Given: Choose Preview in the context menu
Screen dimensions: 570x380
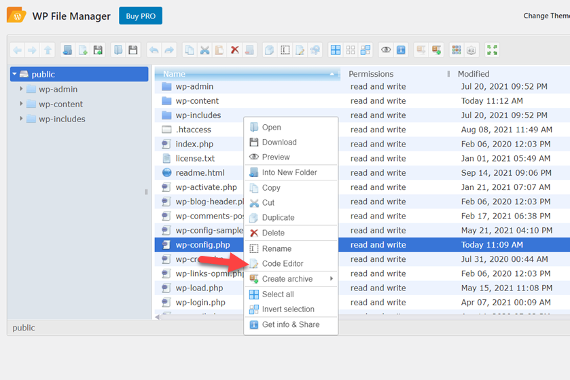Looking at the screenshot, I should [291, 157].
